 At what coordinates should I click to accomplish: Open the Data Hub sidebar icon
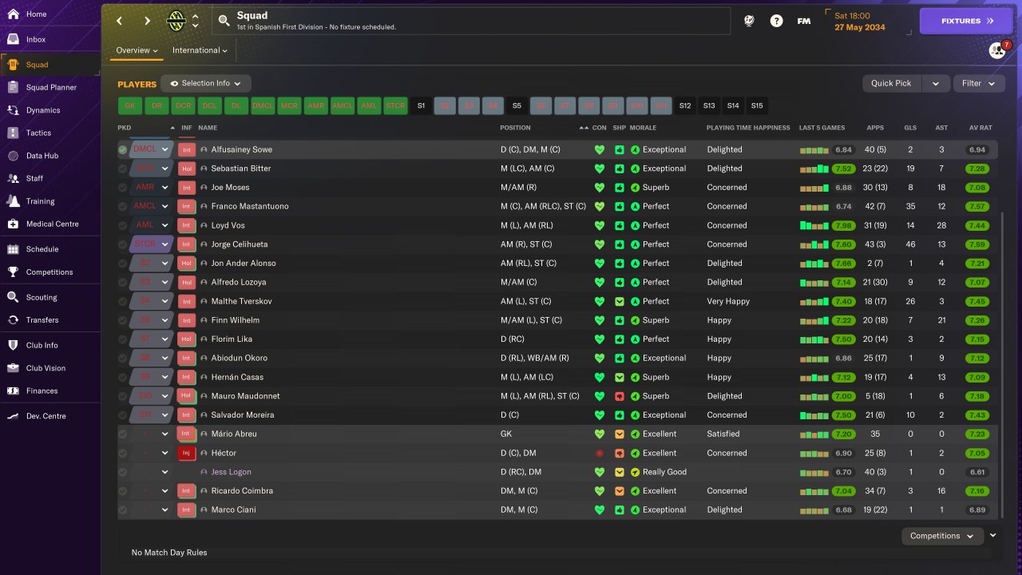coord(13,156)
